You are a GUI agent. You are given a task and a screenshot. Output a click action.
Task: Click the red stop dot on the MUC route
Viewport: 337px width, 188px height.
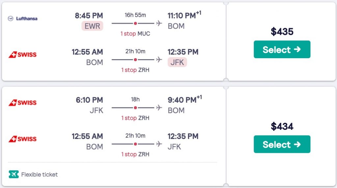coord(135,23)
